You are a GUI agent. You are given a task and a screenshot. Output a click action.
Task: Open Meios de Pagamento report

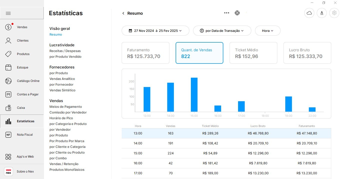click(66, 107)
